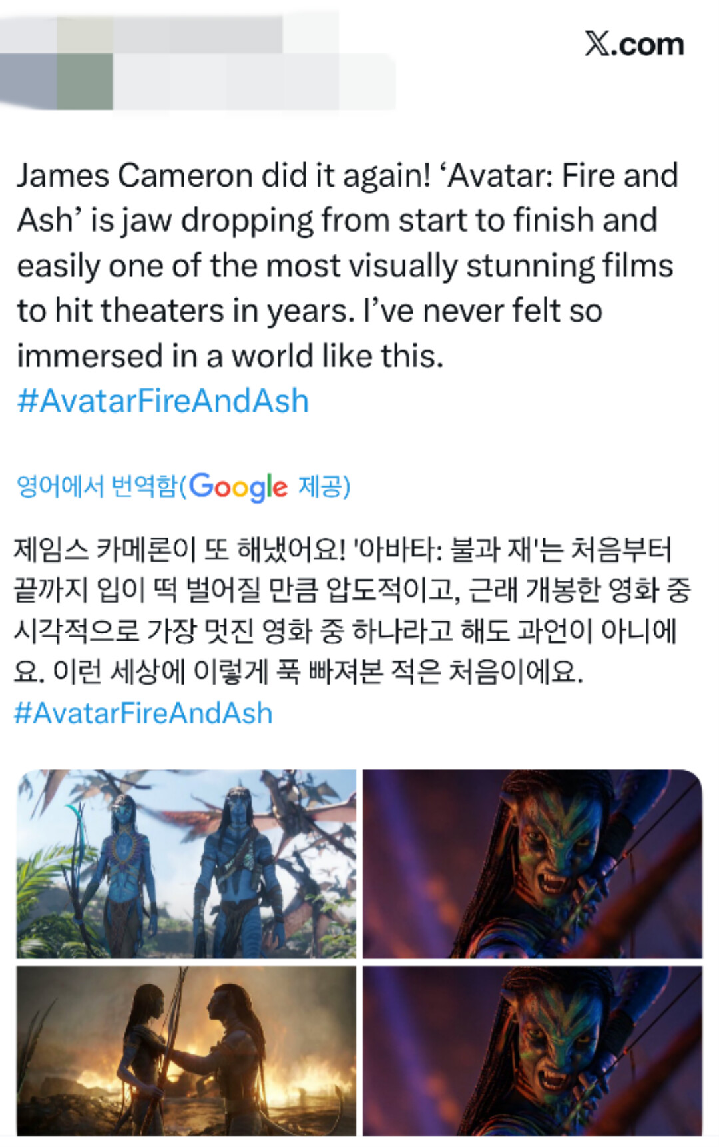Open the bottom-right snarling Na'vi image

[x=533, y=1051]
